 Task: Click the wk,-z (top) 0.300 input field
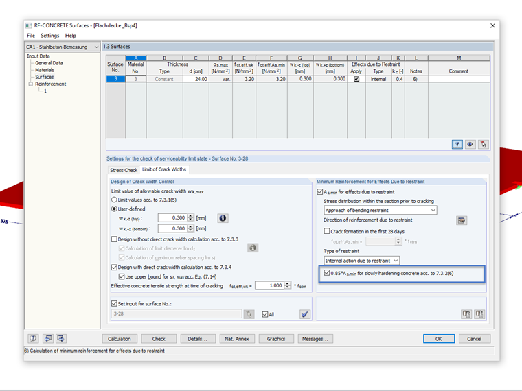172,217
